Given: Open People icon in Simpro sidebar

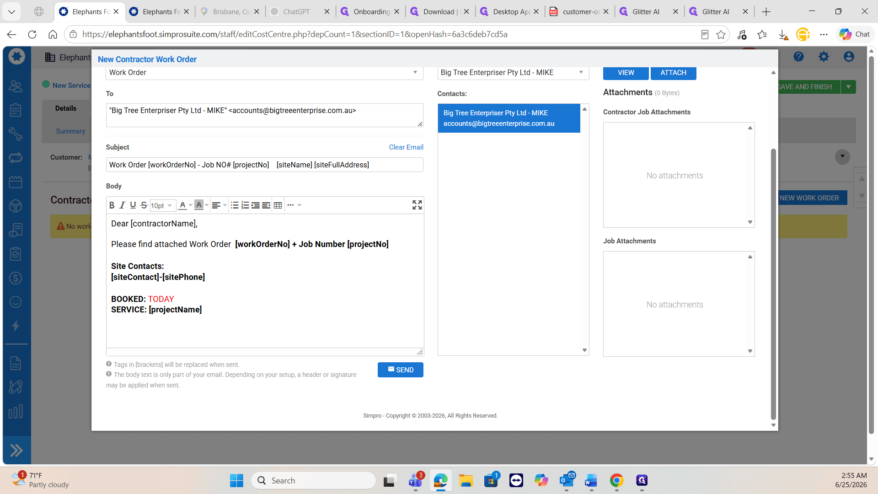Looking at the screenshot, I should pyautogui.click(x=16, y=86).
